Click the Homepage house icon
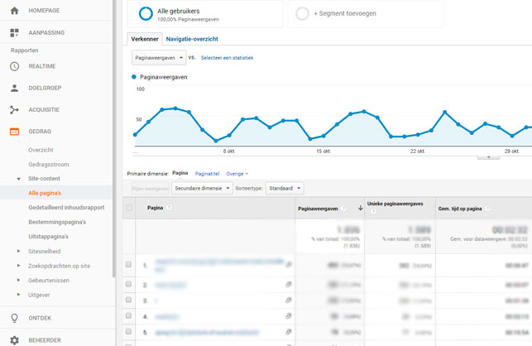Screen dimensions: 532x346 click(x=14, y=11)
